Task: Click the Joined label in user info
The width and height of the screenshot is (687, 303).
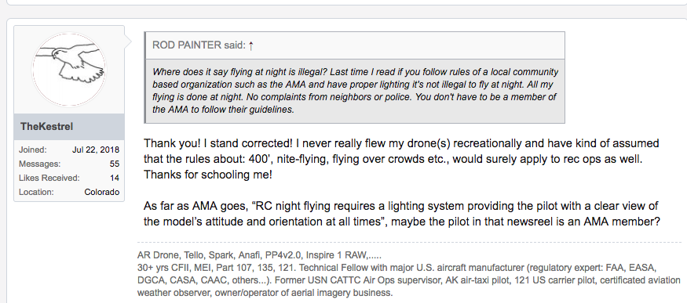Action: [32, 150]
